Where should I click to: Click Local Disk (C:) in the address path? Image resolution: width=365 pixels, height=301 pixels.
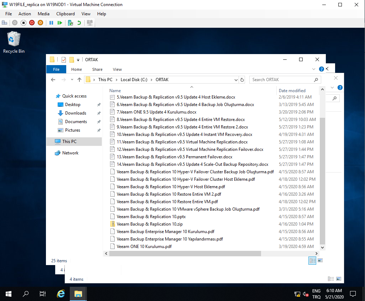point(134,80)
